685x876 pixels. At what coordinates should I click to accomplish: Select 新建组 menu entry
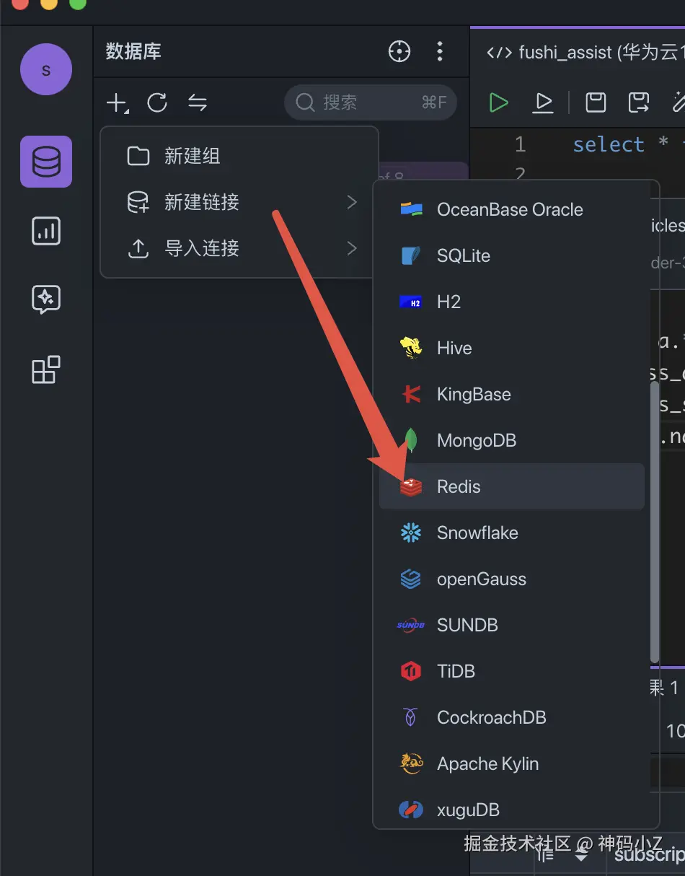(239, 156)
